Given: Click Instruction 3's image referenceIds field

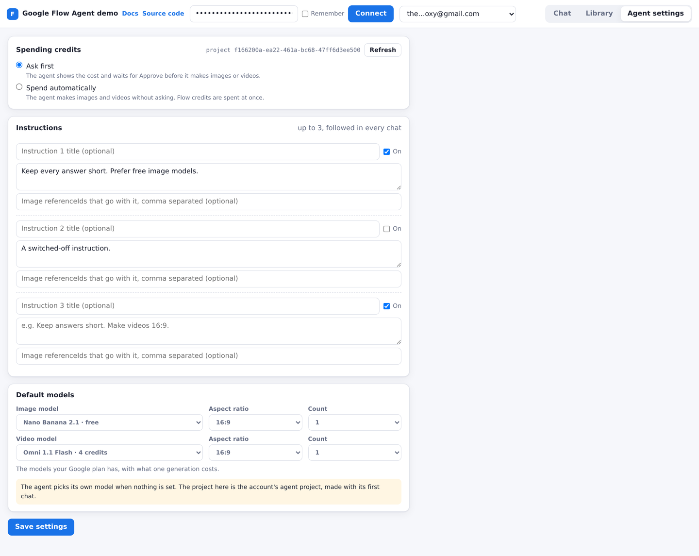Looking at the screenshot, I should (x=209, y=356).
